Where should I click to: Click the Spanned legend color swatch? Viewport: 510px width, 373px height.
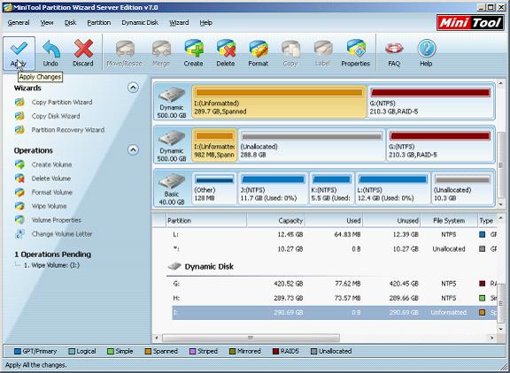point(148,351)
